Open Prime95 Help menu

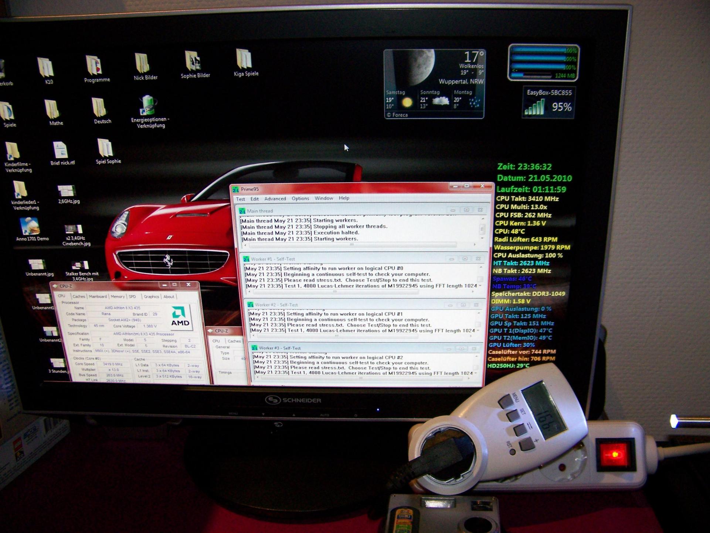344,198
